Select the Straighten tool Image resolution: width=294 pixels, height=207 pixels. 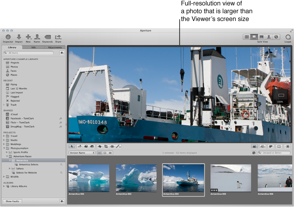point(100,146)
